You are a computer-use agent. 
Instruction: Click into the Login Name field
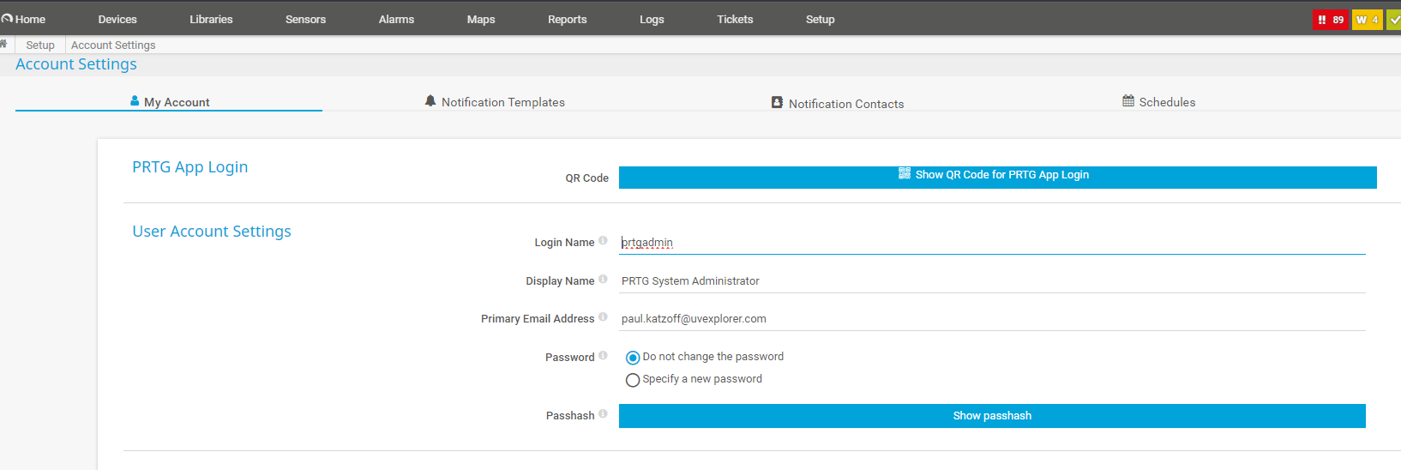[992, 243]
